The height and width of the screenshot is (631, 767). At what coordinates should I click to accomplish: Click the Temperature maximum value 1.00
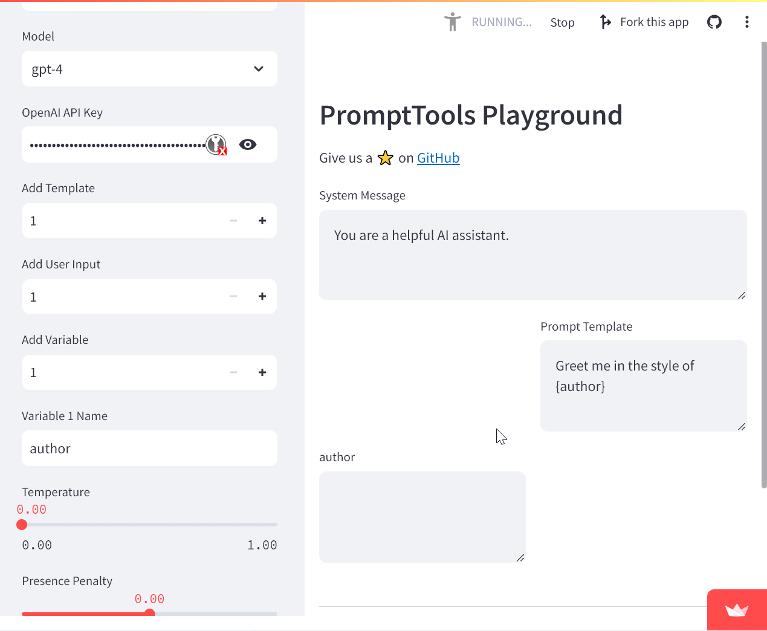coord(262,545)
